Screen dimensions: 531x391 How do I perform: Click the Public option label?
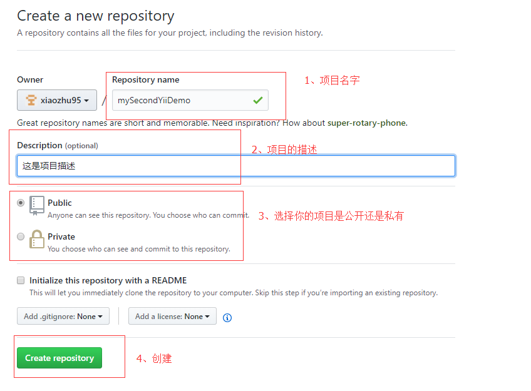[x=59, y=203]
